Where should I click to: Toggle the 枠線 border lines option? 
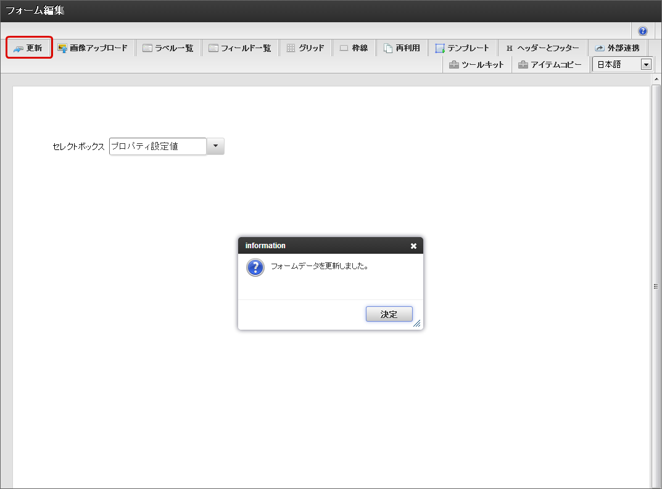click(x=354, y=48)
